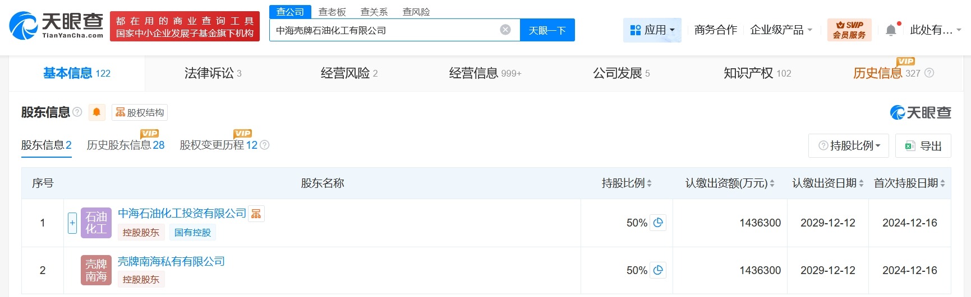Switch to 历史股东信息 sub-tab

pyautogui.click(x=125, y=145)
